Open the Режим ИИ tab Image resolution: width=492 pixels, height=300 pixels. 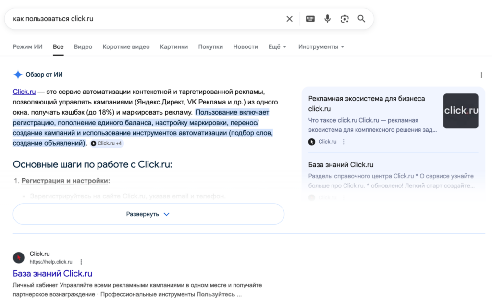point(27,47)
